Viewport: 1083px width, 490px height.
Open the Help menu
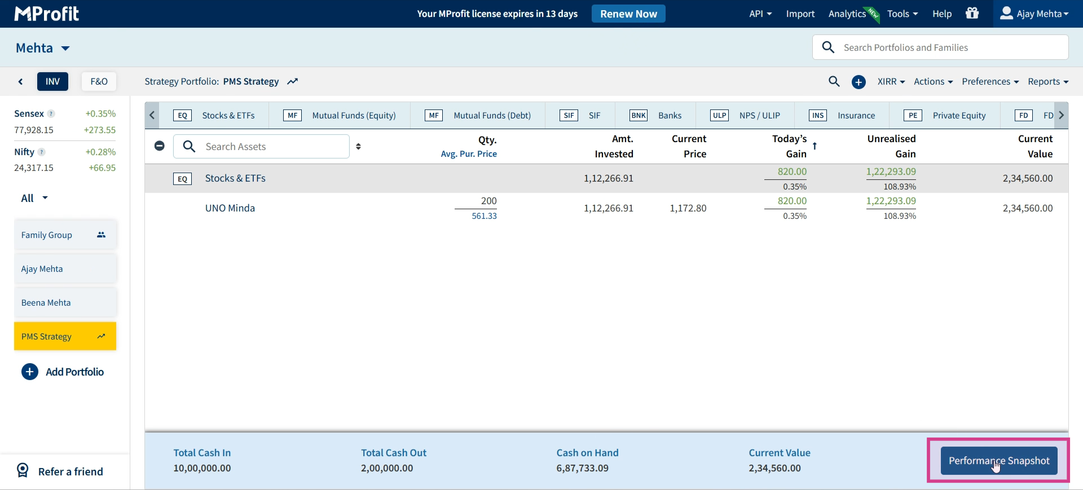[x=942, y=14]
